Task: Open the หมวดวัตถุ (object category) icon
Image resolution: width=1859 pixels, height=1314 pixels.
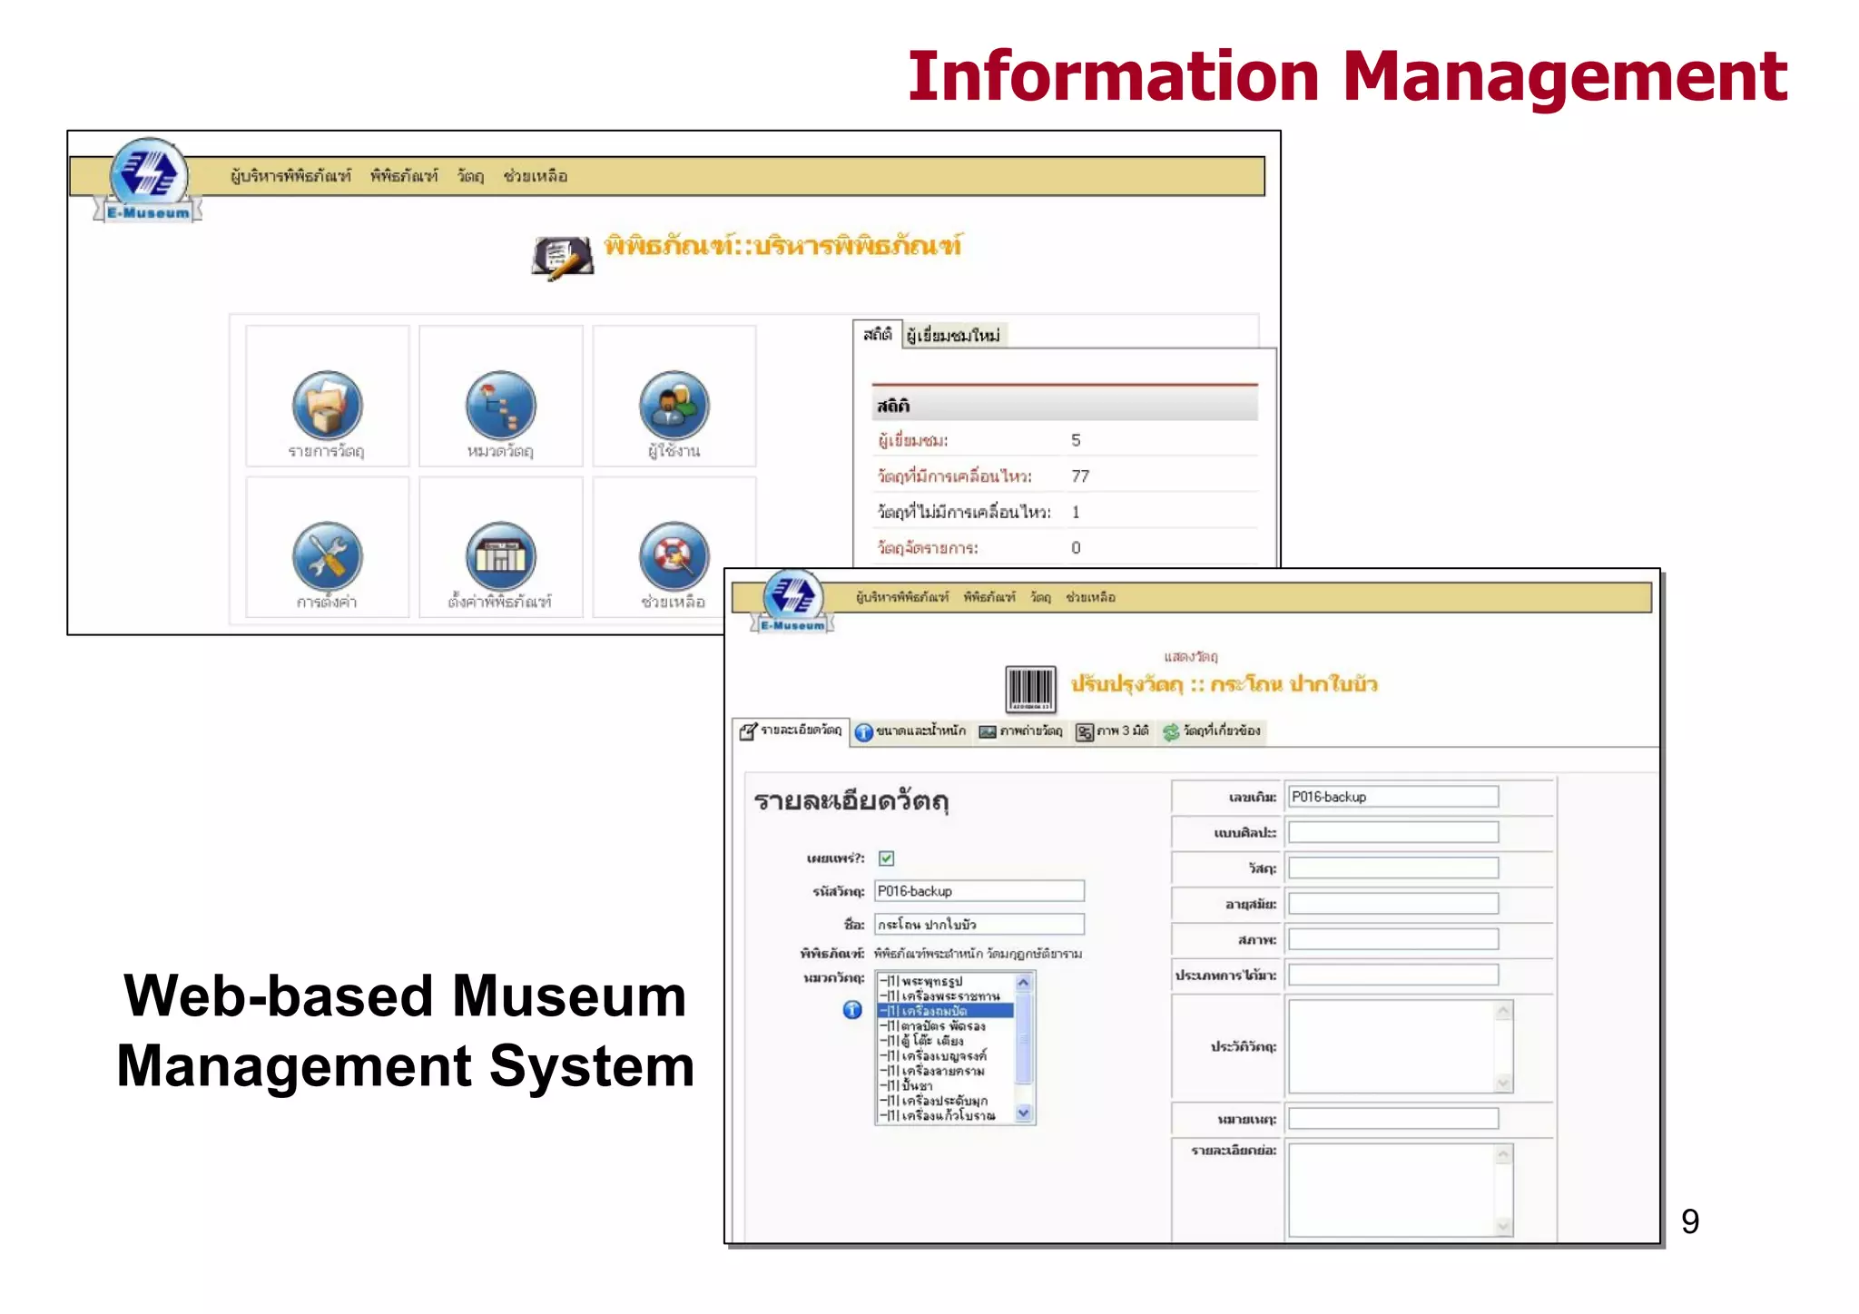Action: click(x=500, y=405)
